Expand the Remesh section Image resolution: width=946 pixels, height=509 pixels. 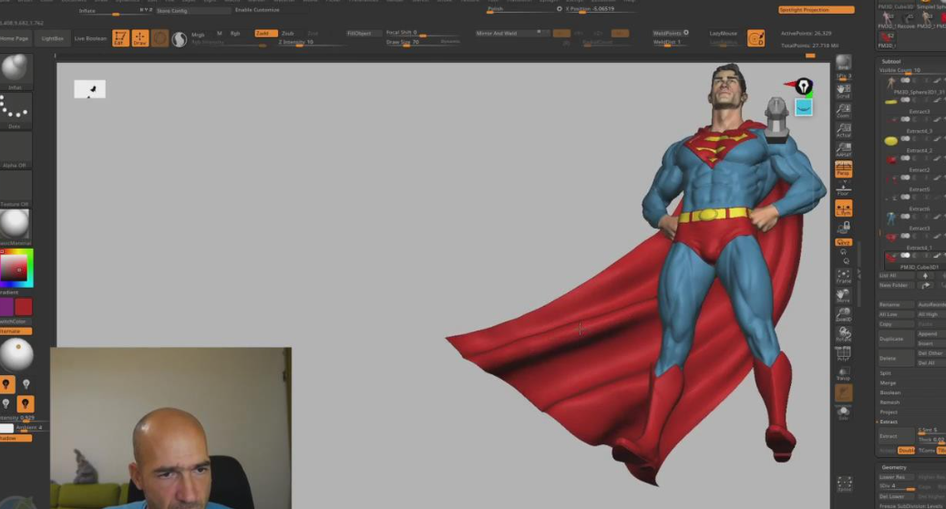point(889,402)
